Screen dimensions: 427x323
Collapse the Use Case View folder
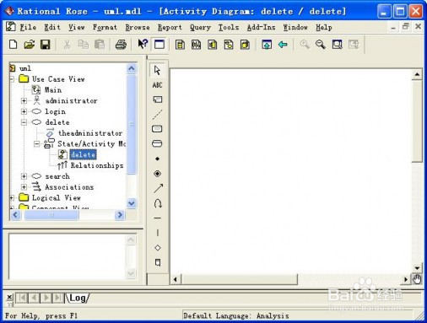pyautogui.click(x=12, y=79)
